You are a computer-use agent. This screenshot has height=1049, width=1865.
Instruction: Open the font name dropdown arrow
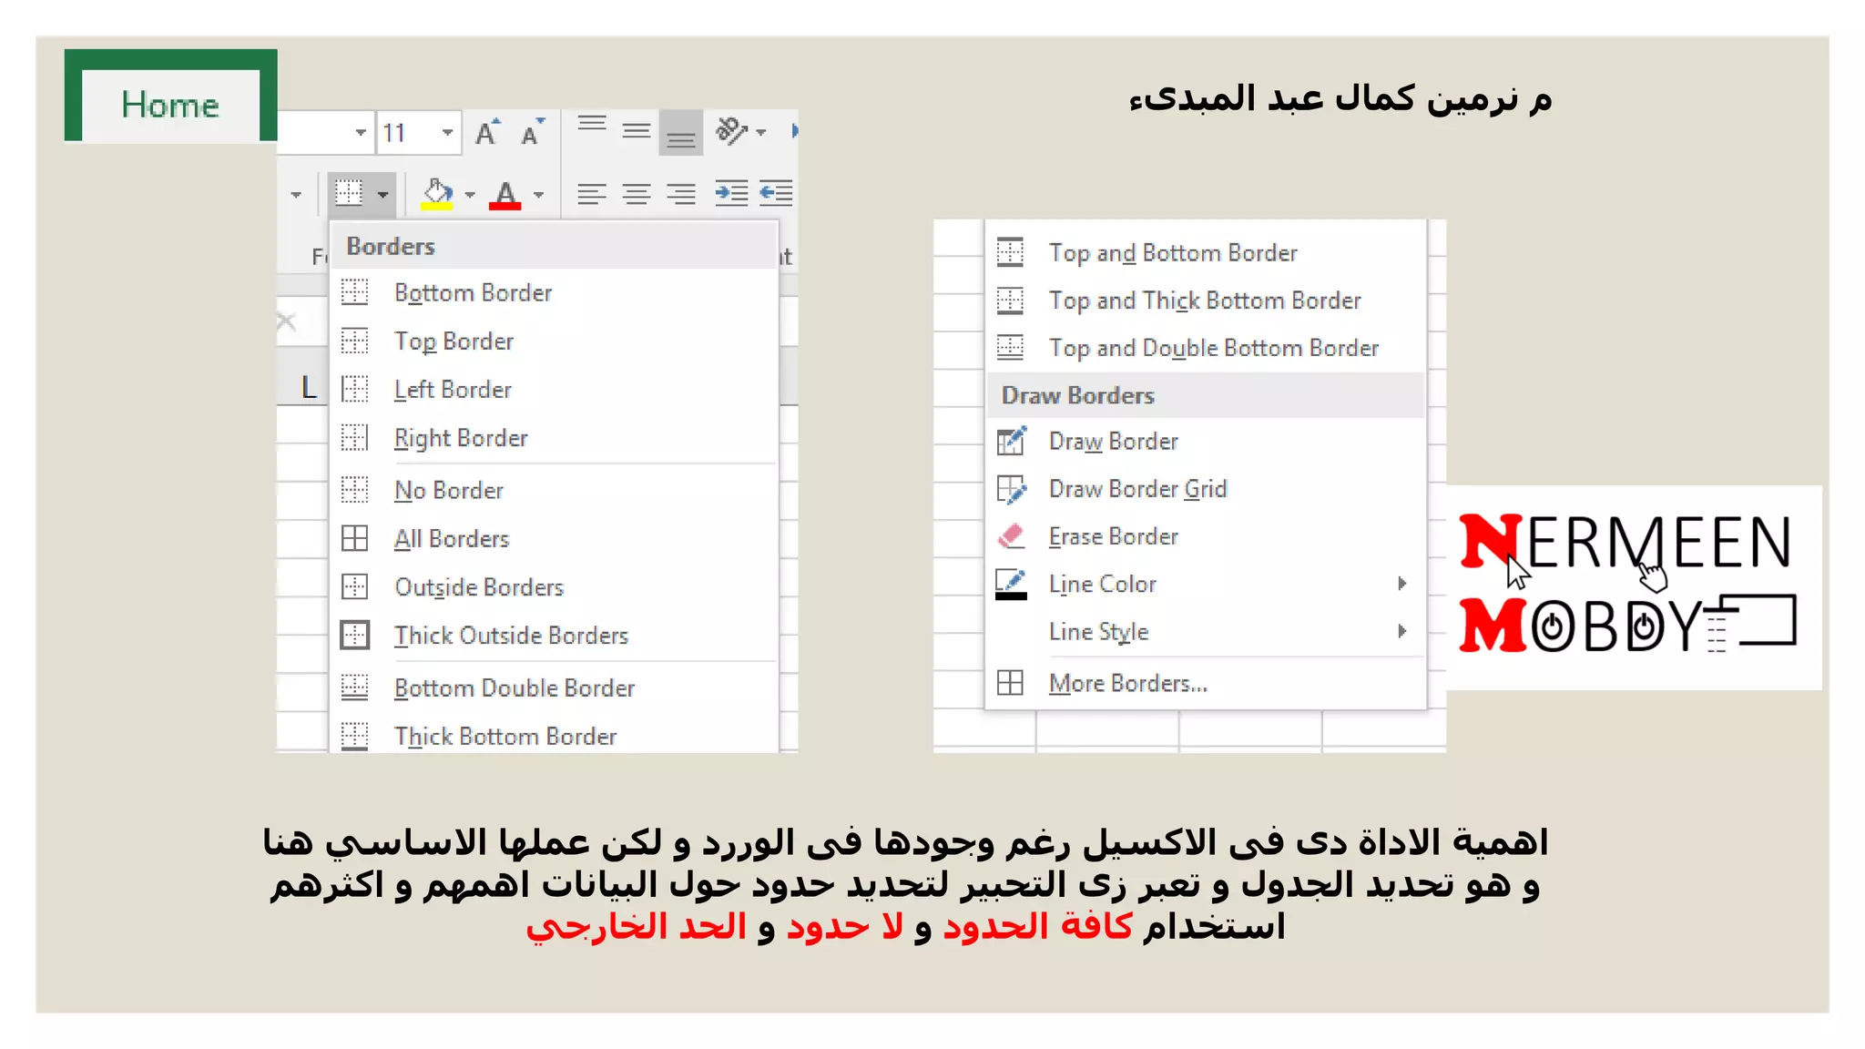pyautogui.click(x=362, y=133)
